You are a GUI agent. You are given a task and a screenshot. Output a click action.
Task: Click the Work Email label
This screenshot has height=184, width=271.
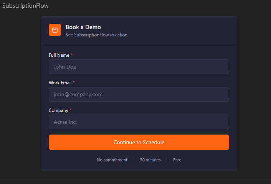60,83
